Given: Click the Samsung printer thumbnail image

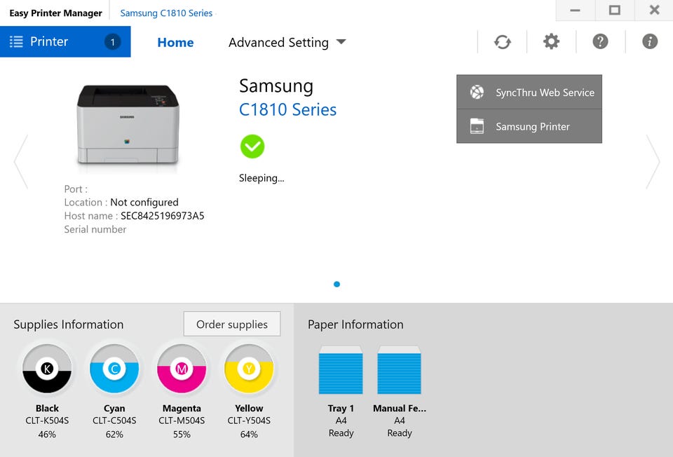Looking at the screenshot, I should click(128, 125).
